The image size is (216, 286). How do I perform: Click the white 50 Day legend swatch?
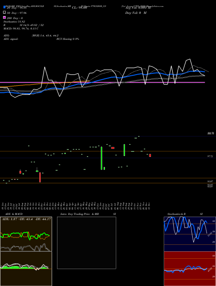point(4,13)
